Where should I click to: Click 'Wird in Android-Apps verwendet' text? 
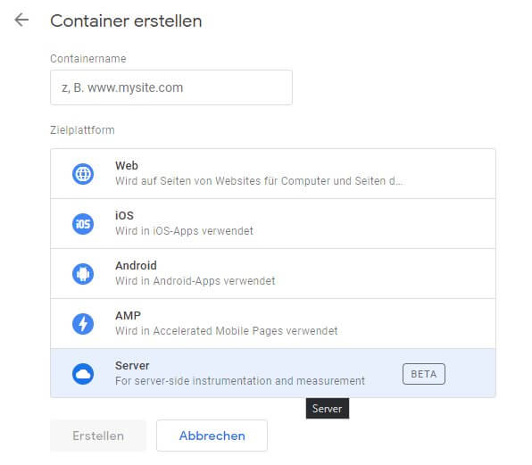(x=195, y=281)
